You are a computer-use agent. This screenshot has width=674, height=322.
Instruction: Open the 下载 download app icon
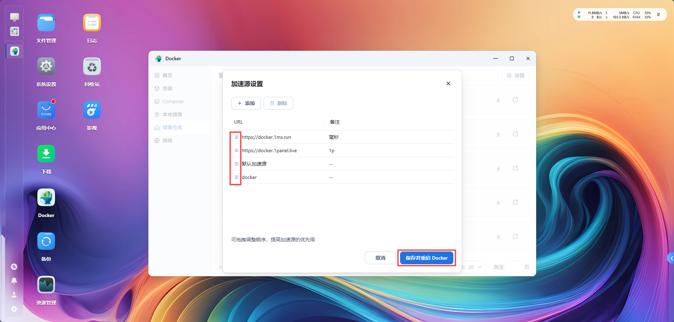coord(46,154)
